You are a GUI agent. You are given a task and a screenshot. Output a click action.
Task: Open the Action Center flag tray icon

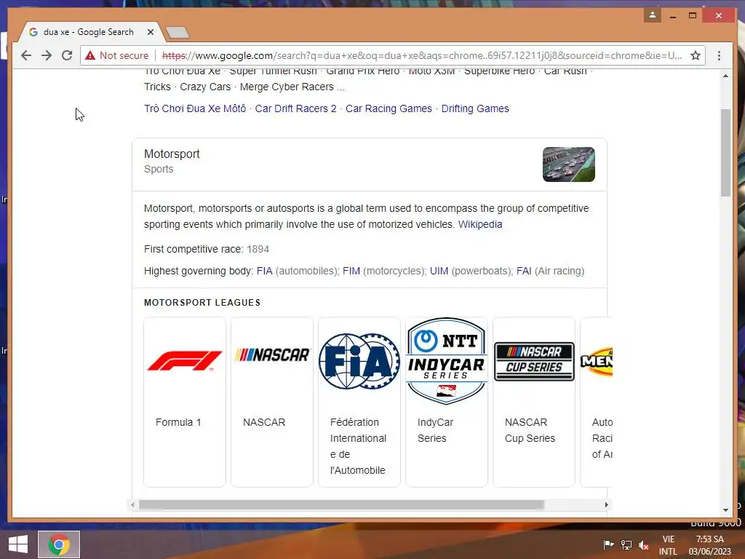point(608,544)
